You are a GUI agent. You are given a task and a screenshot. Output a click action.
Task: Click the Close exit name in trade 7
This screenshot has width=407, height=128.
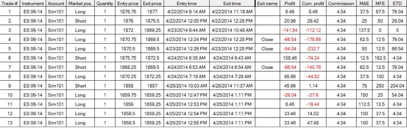point(267,67)
